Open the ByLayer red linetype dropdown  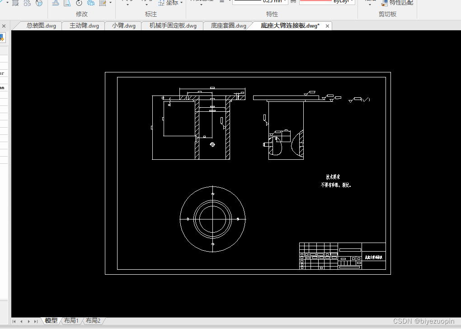(x=352, y=1)
